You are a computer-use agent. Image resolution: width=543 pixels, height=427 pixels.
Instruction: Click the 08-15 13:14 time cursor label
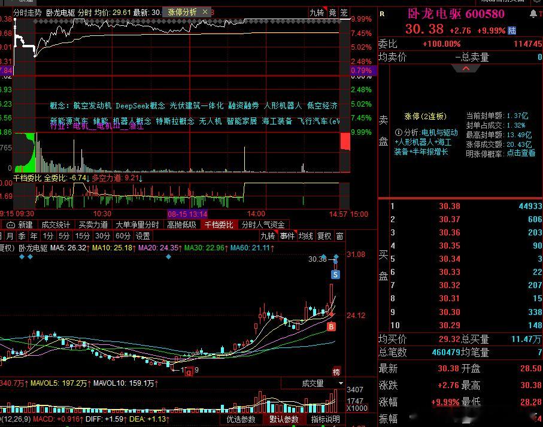tap(187, 214)
